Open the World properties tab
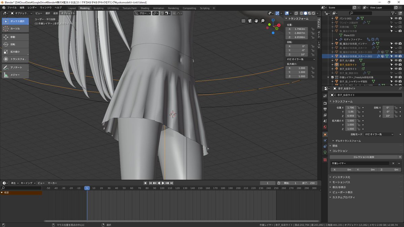404x227 pixels. pyautogui.click(x=325, y=127)
